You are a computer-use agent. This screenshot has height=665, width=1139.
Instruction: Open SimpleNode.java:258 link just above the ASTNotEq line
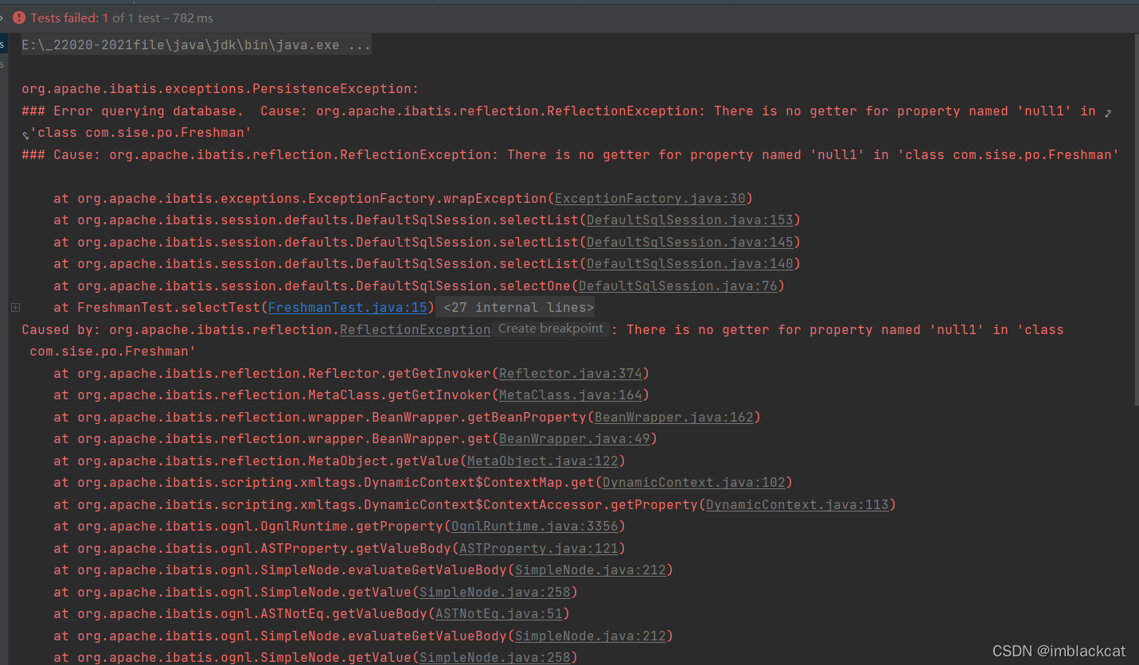click(494, 592)
